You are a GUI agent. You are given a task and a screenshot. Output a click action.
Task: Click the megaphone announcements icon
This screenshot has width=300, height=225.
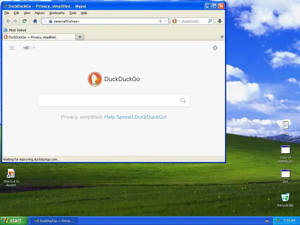27,48
